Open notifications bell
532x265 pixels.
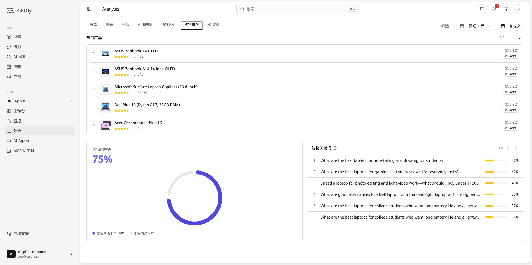pos(494,9)
